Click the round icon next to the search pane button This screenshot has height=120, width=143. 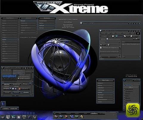pyautogui.click(x=108, y=45)
